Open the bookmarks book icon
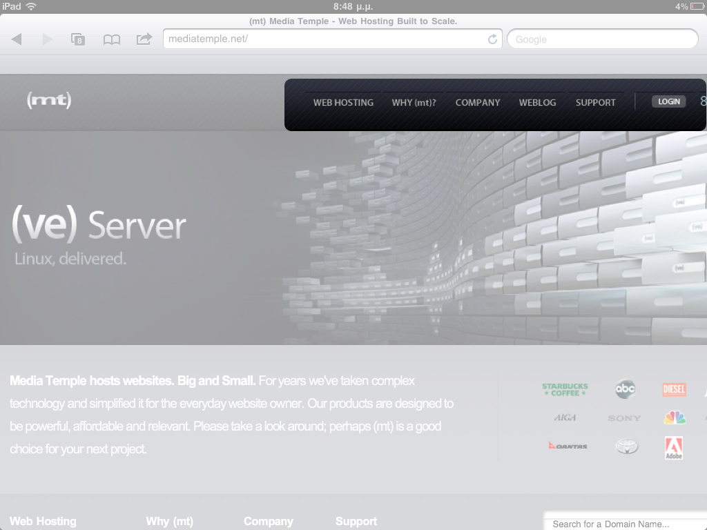Screen dimensions: 707x530 [111, 39]
